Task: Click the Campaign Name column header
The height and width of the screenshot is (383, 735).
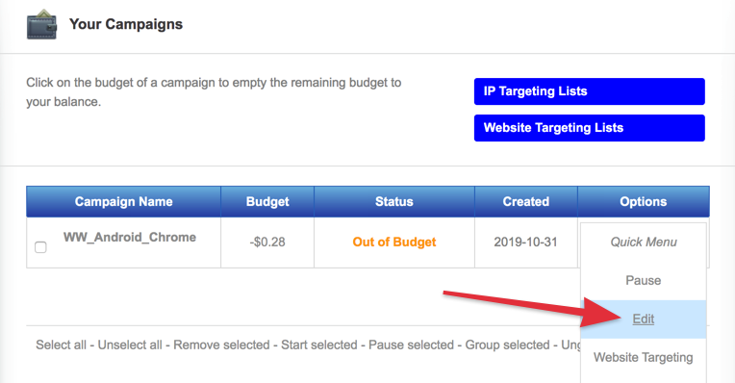Action: coord(124,201)
